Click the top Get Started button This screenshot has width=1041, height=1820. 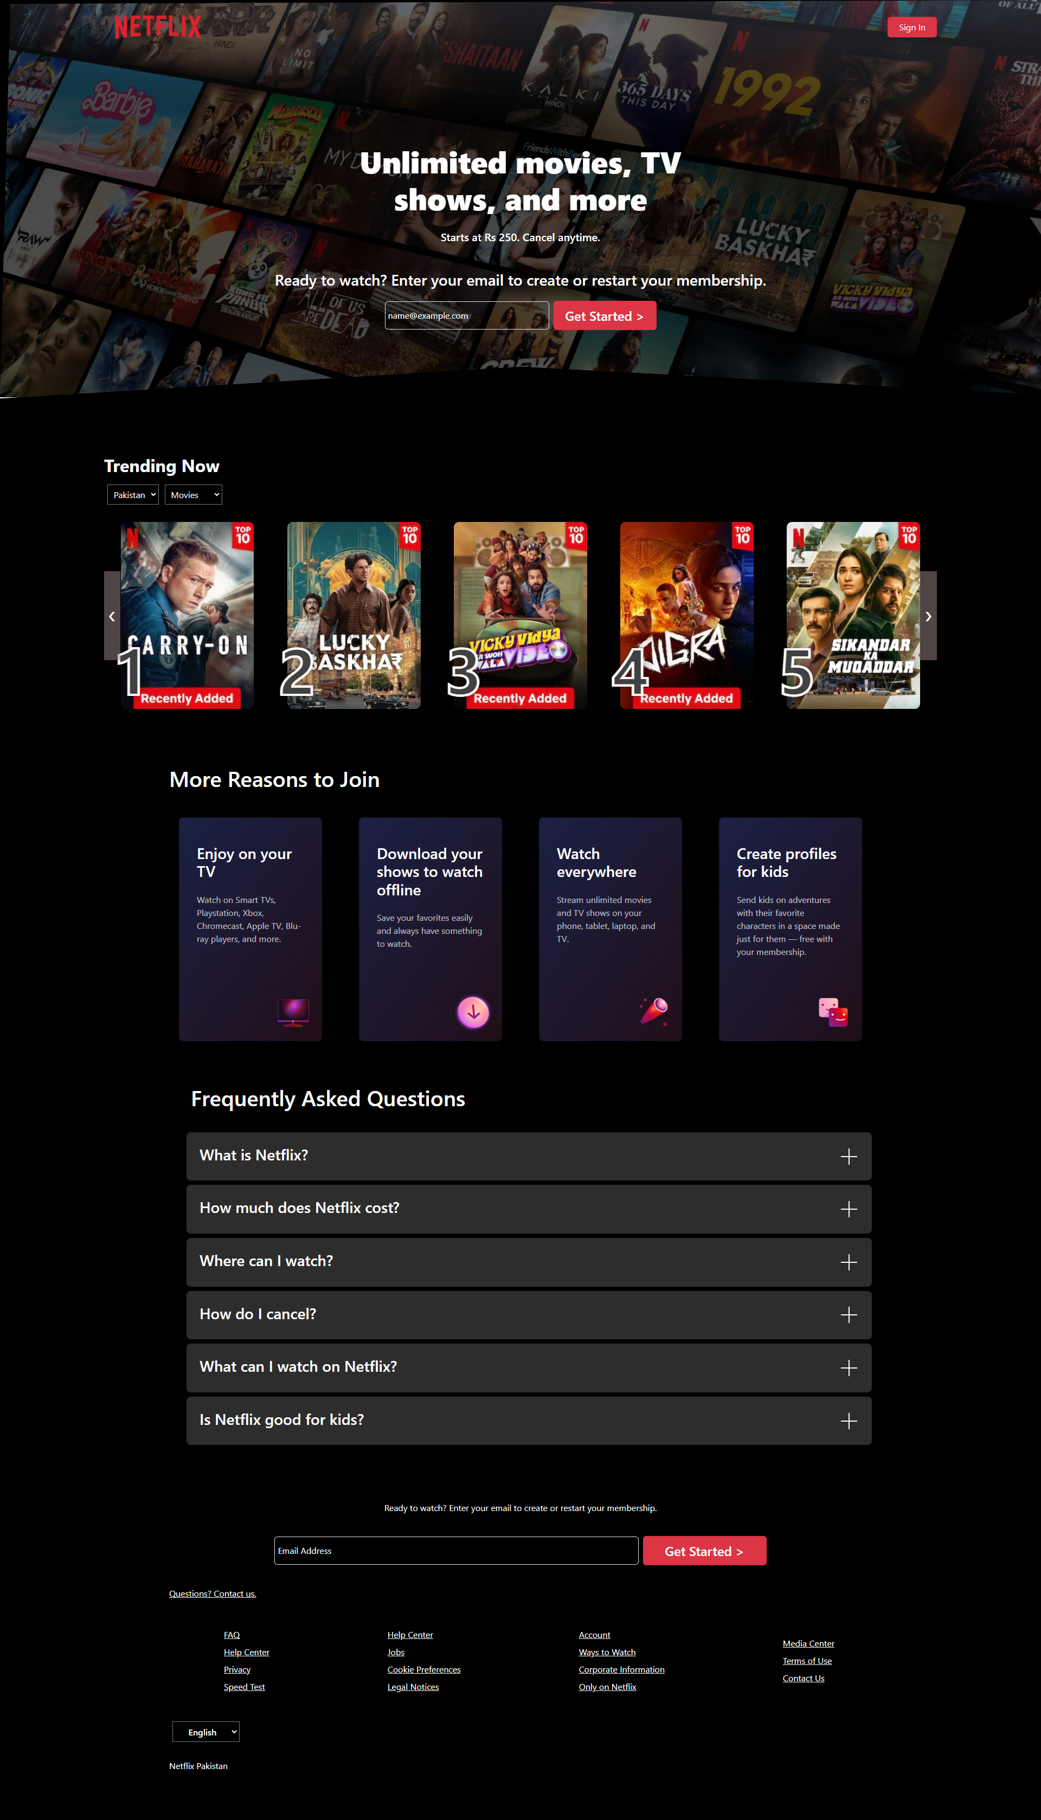[604, 316]
